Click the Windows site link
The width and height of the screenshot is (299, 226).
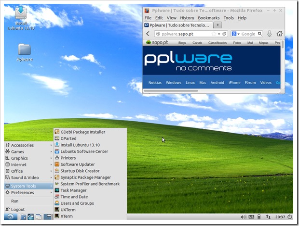[x=174, y=83]
